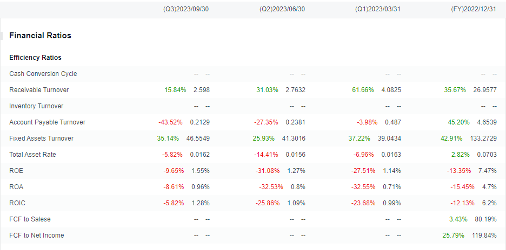Viewport: 506px width, 250px height.
Task: Click ROA value 0.96%
Action: pos(201,187)
